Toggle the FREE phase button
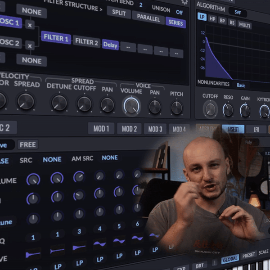The image size is (270, 270). coord(28,144)
